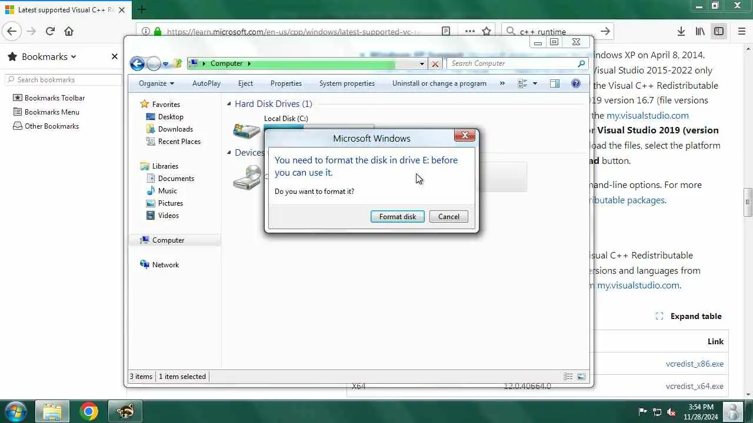Select the Local Disk (C:) drive icon

click(246, 130)
